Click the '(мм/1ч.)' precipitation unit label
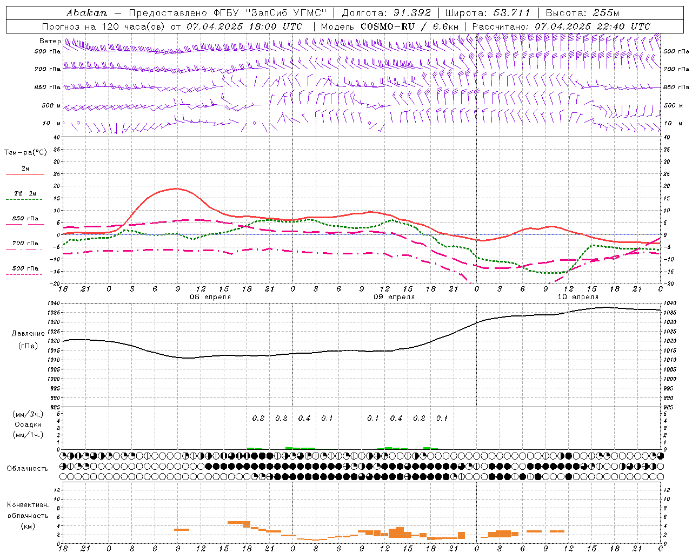 click(x=28, y=435)
